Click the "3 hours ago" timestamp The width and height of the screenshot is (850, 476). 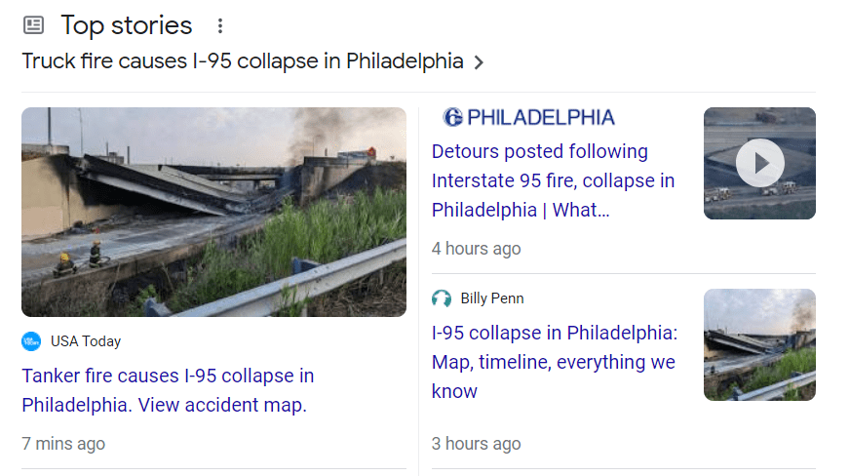pos(476,444)
